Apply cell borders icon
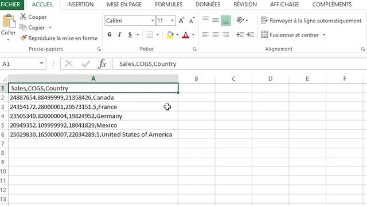367x206 pixels. click(150, 34)
